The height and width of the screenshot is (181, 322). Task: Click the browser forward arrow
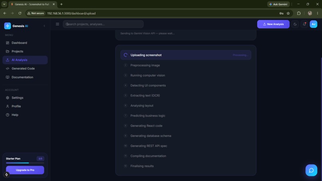click(x=12, y=13)
